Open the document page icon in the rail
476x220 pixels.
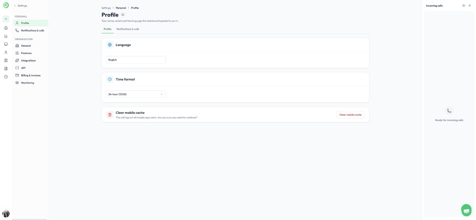[x=6, y=69]
